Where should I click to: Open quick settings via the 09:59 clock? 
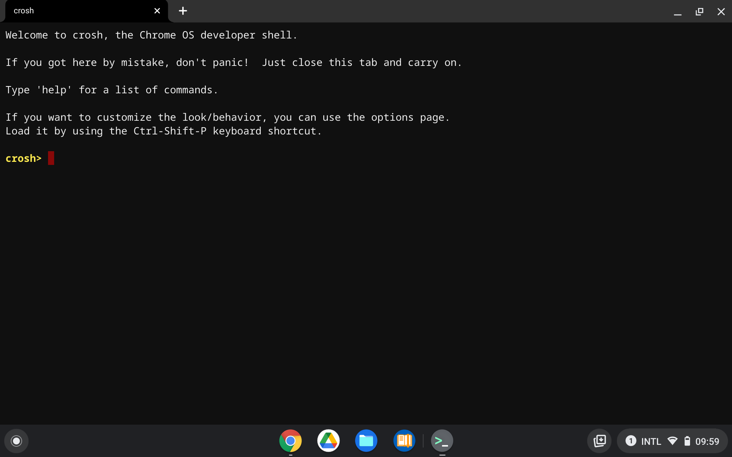point(707,441)
